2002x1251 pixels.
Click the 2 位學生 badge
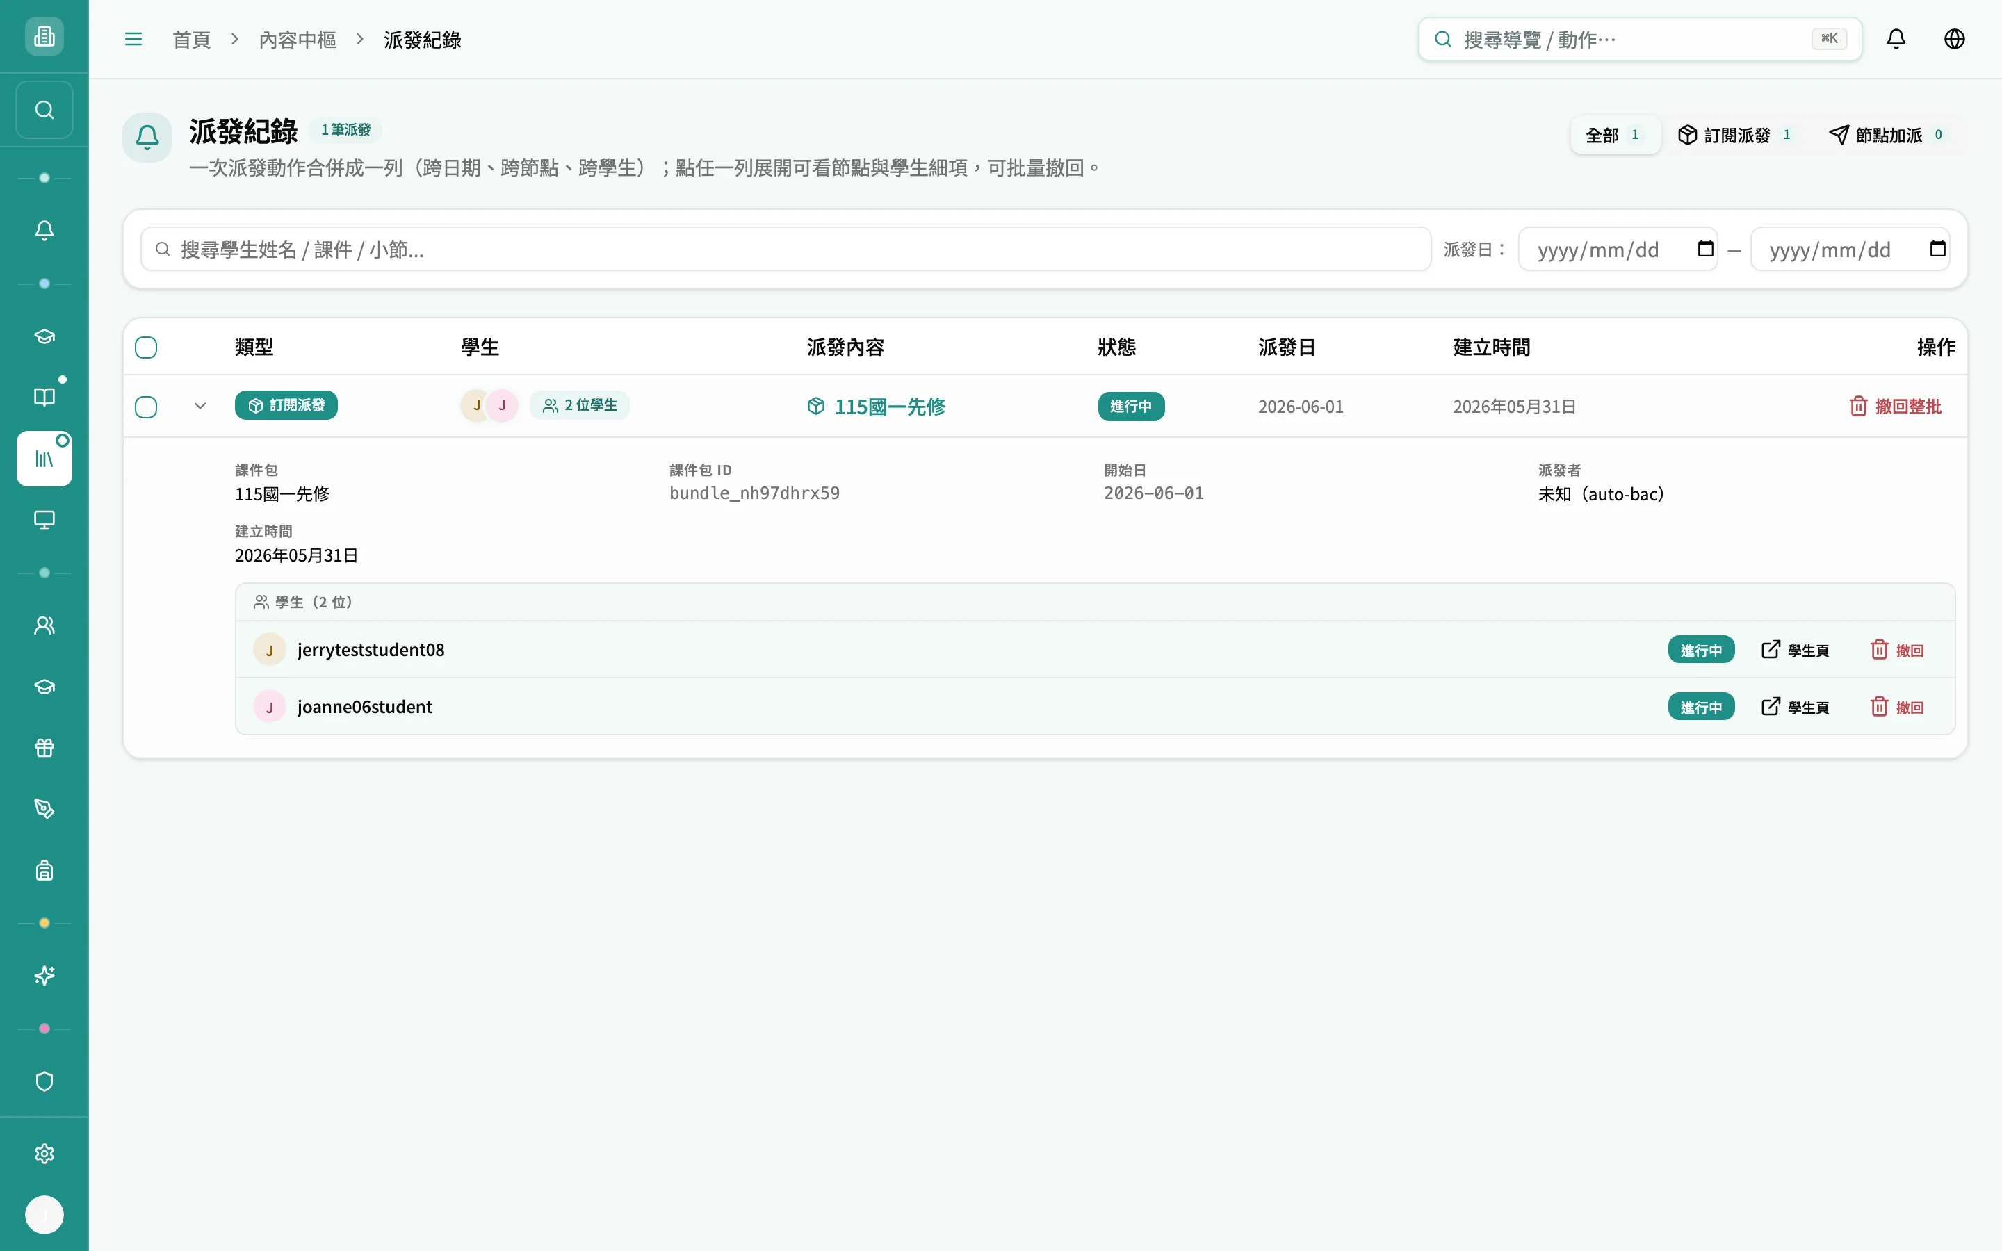(x=580, y=405)
